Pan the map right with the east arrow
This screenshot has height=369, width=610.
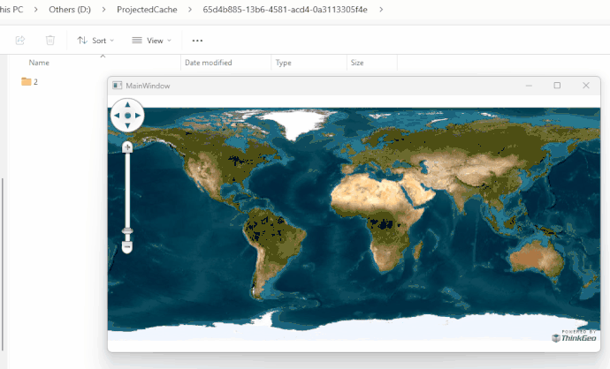point(138,116)
